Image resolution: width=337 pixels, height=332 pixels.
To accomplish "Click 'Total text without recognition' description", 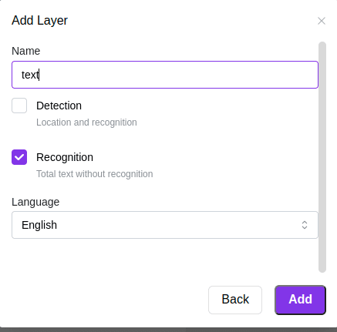I will pyautogui.click(x=95, y=174).
